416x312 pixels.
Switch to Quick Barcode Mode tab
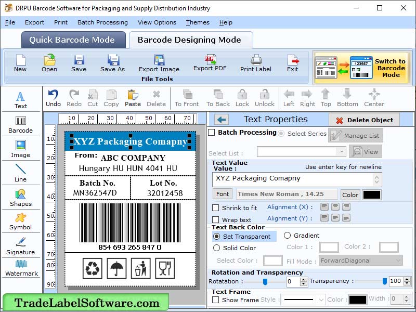(73, 40)
